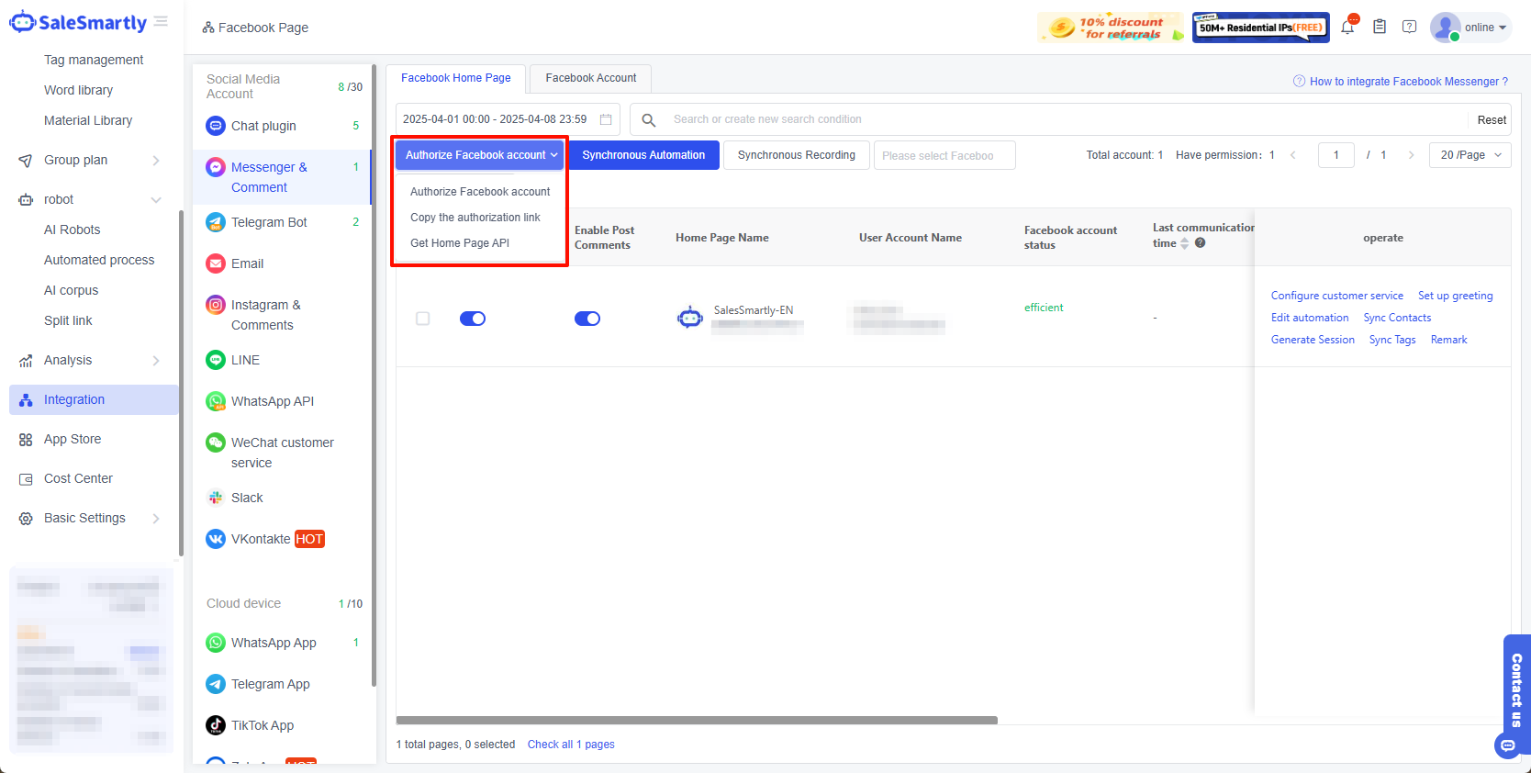Click the Set up greeting link
The image size is (1531, 773).
1455,296
